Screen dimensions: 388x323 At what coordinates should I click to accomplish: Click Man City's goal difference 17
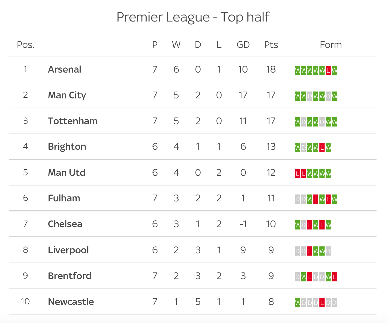(x=243, y=95)
